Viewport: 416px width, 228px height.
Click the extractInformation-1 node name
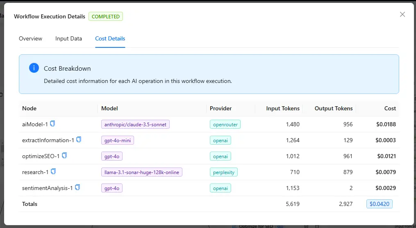click(48, 140)
